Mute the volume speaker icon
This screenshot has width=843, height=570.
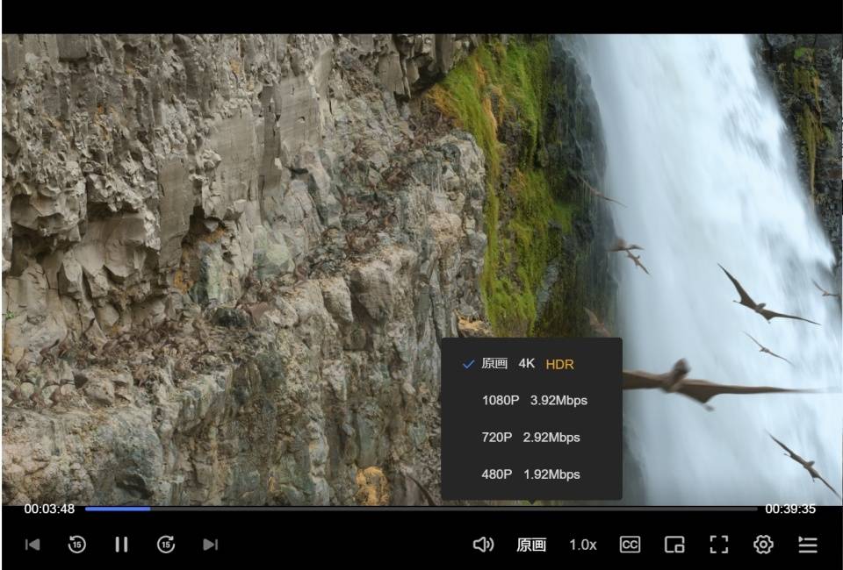click(x=483, y=545)
